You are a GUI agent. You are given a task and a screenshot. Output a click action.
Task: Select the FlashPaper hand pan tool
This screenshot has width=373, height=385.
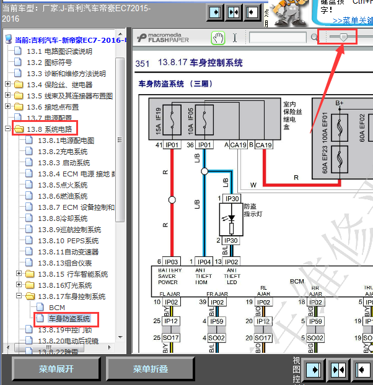[218, 38]
